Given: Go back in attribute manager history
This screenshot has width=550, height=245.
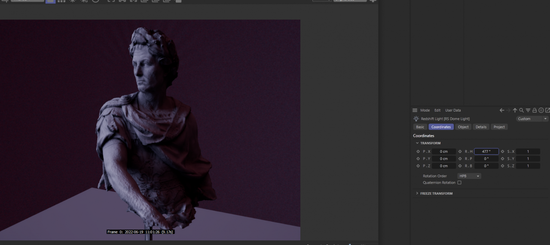Looking at the screenshot, I should (502, 110).
